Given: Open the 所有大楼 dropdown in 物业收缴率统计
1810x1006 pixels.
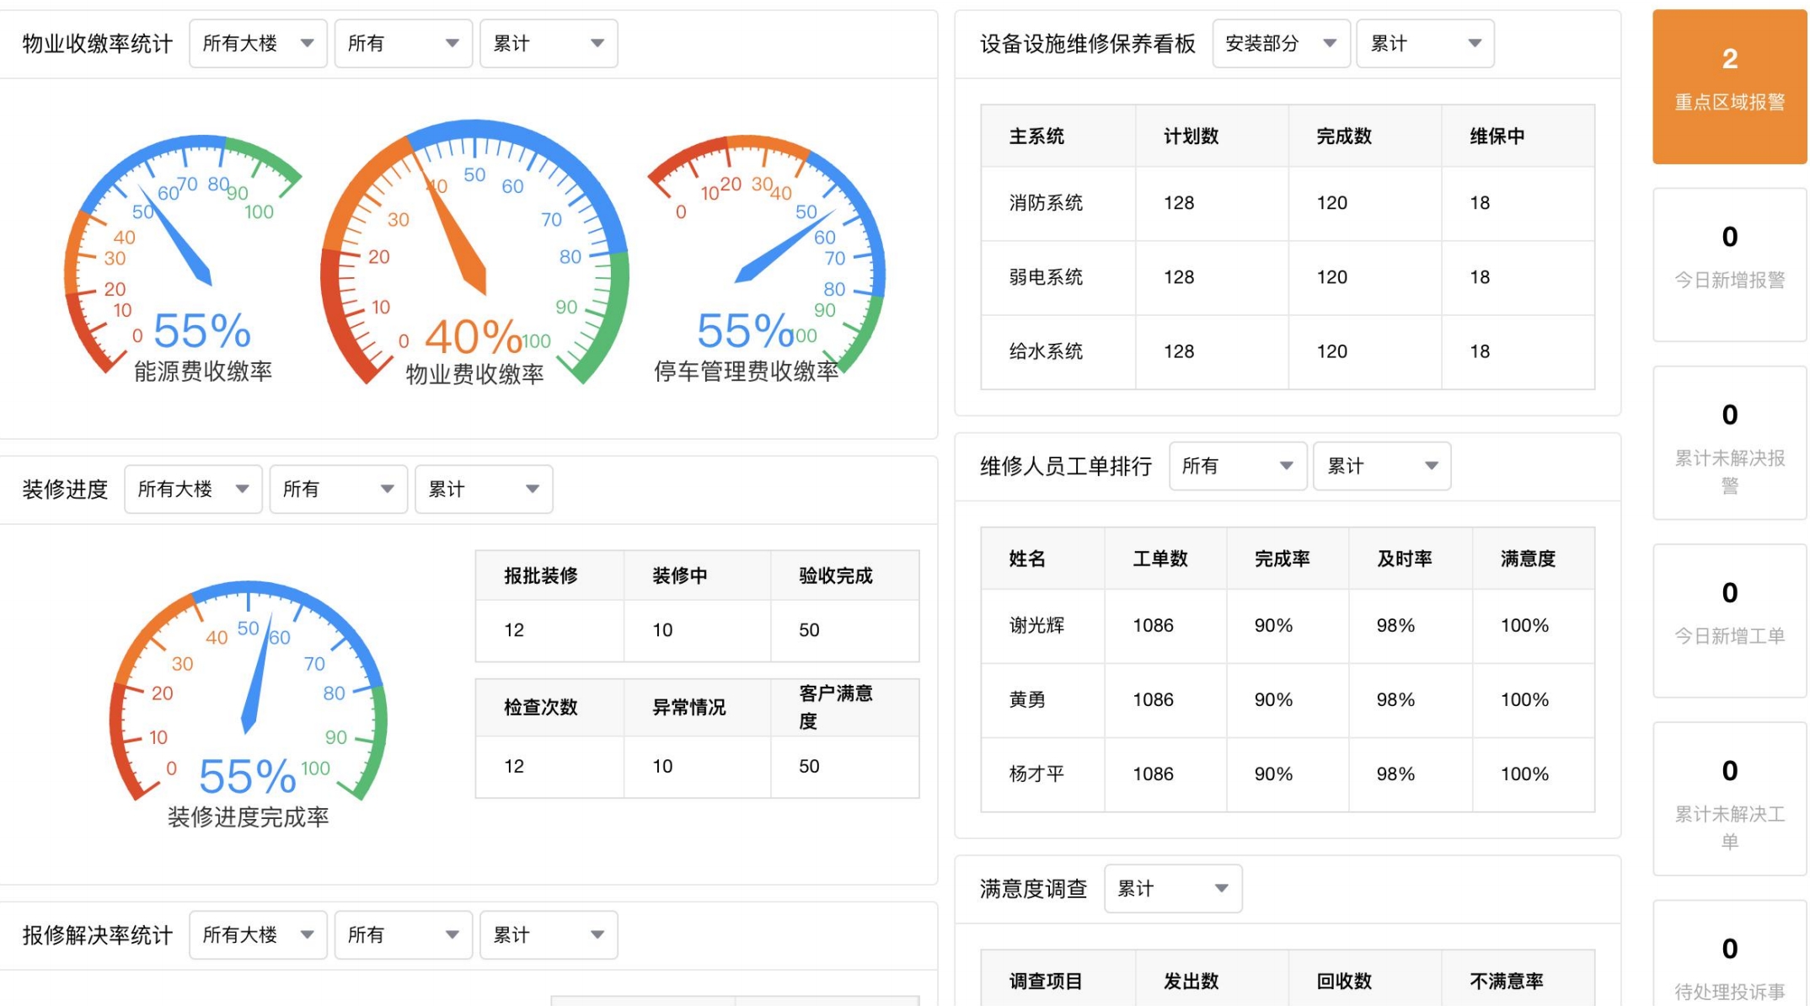Looking at the screenshot, I should [258, 44].
